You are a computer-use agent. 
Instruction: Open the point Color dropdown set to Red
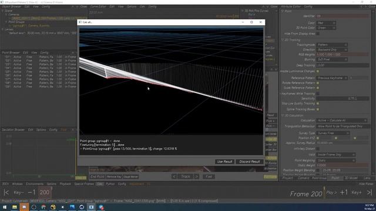(x=325, y=23)
